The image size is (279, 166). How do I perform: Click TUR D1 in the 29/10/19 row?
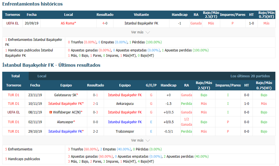pyautogui.click(x=14, y=132)
